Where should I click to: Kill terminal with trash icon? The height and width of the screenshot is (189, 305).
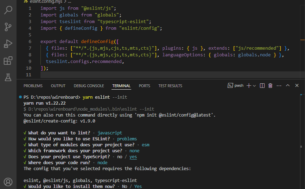point(271,85)
